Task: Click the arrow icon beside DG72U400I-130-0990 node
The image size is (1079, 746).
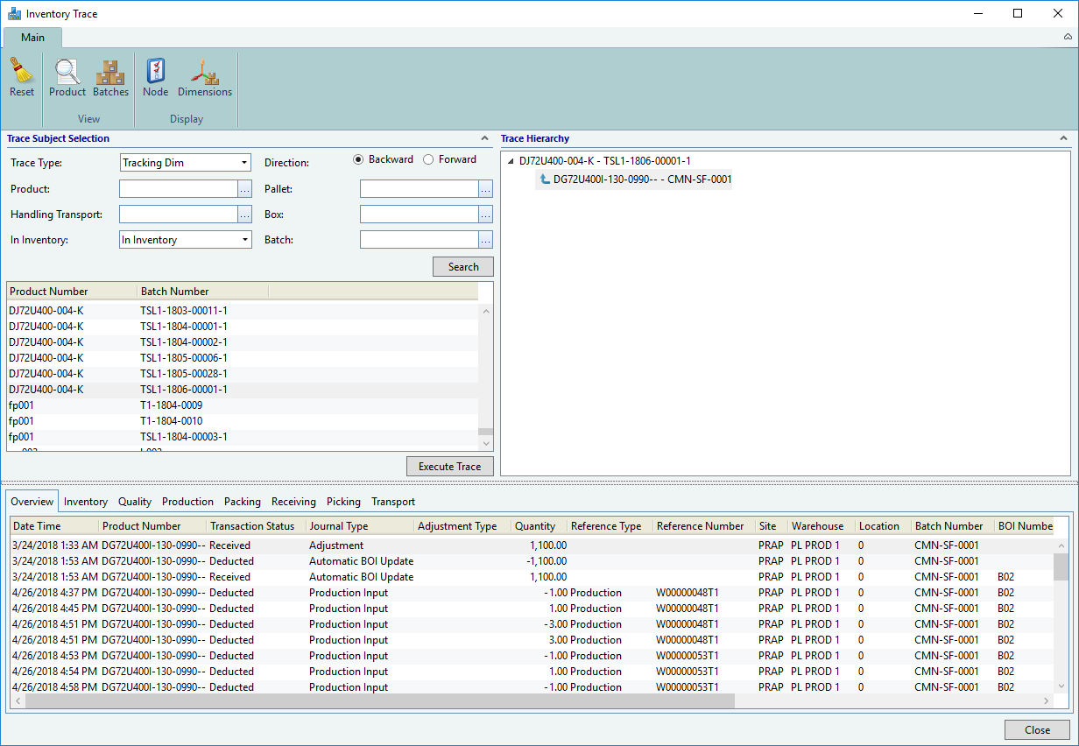Action: [x=545, y=179]
